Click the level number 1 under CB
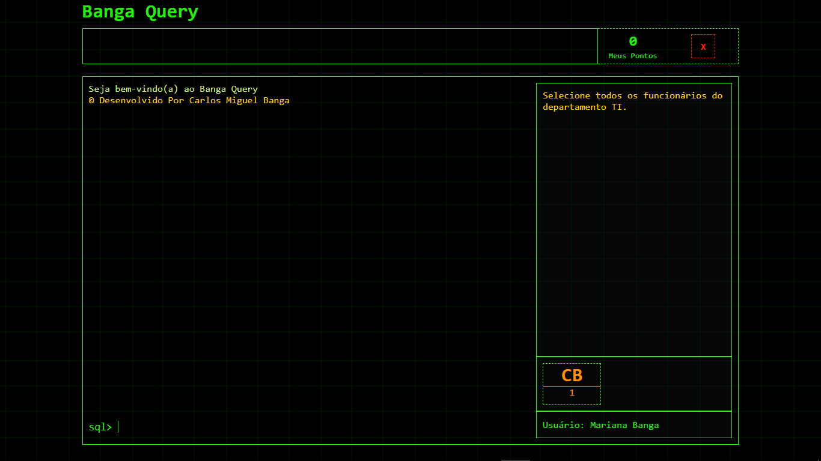 [x=572, y=393]
